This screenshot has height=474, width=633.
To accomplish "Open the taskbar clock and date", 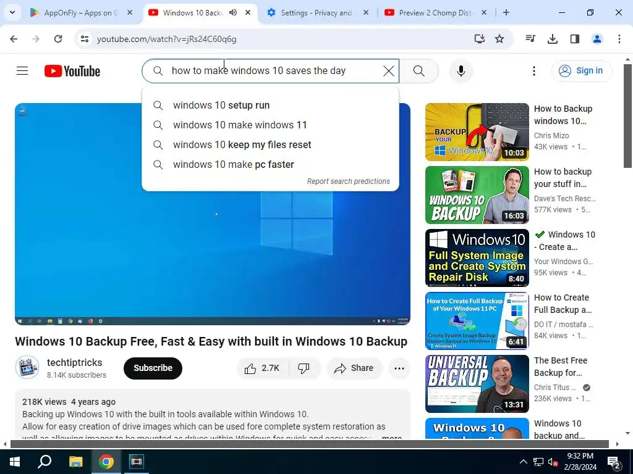I will [x=580, y=462].
